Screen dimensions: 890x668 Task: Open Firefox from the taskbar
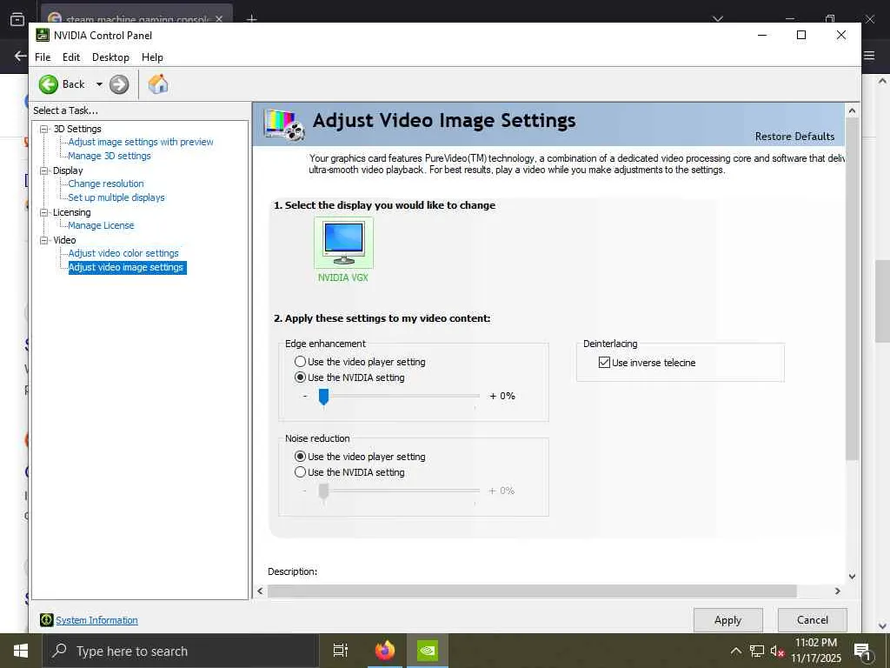click(385, 650)
